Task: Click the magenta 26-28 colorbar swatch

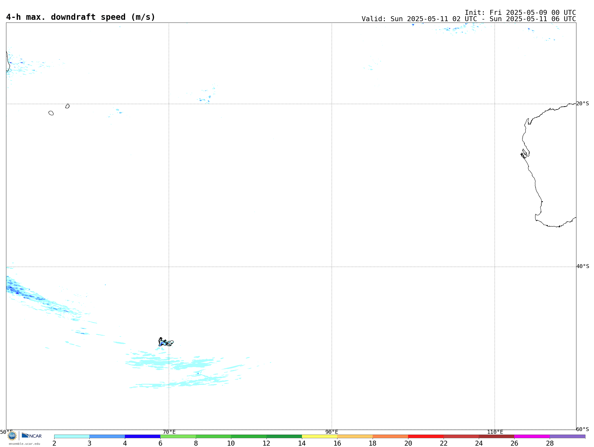Action: pos(532,436)
